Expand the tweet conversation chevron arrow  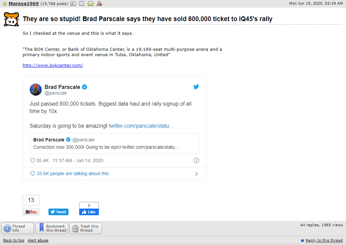click(x=196, y=174)
